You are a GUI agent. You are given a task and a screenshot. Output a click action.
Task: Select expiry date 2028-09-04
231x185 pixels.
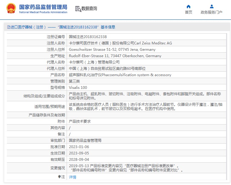point(79,160)
